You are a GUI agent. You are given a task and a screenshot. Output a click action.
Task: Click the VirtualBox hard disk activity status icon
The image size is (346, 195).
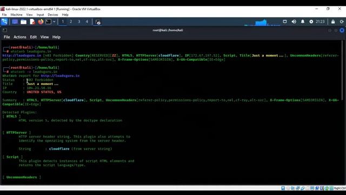283,188
